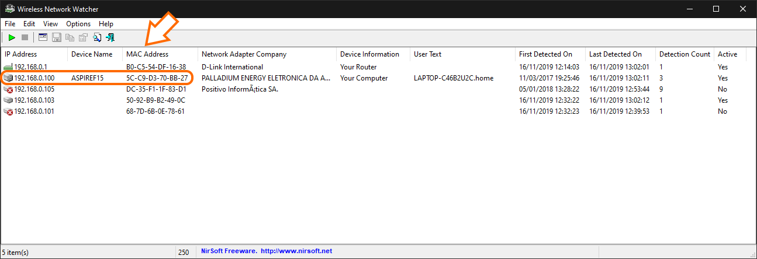
Task: Open the Options menu
Action: [78, 24]
